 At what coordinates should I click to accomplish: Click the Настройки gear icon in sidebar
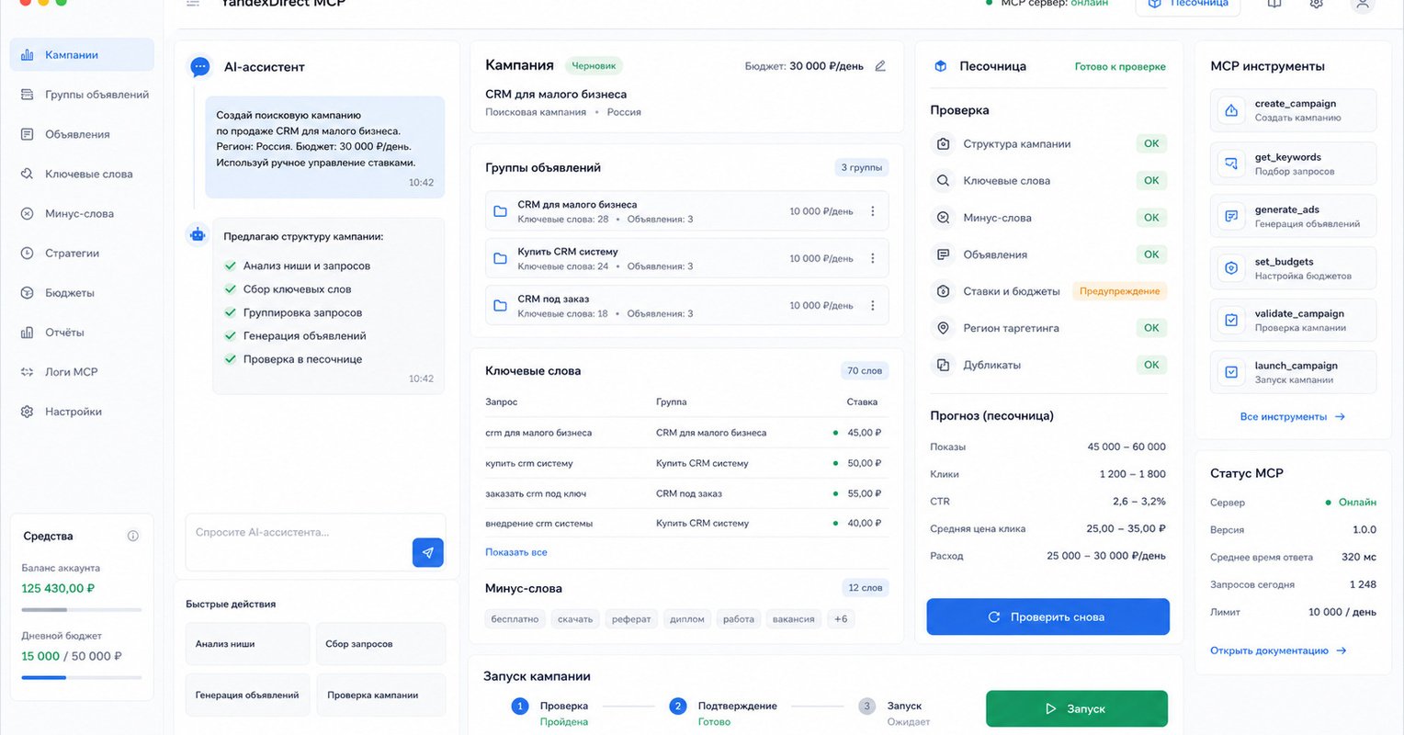click(x=27, y=412)
